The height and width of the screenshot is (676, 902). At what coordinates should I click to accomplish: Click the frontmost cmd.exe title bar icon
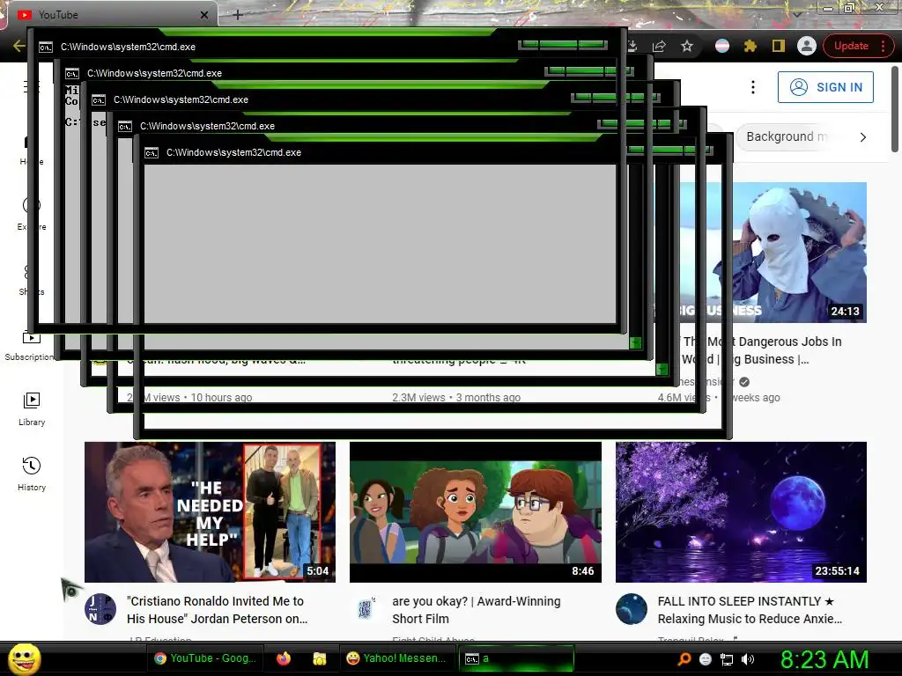(x=152, y=153)
